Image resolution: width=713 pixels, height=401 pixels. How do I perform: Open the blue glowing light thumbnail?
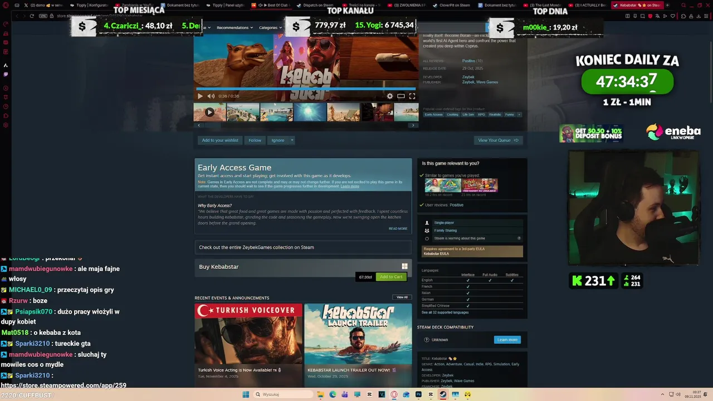point(310,112)
